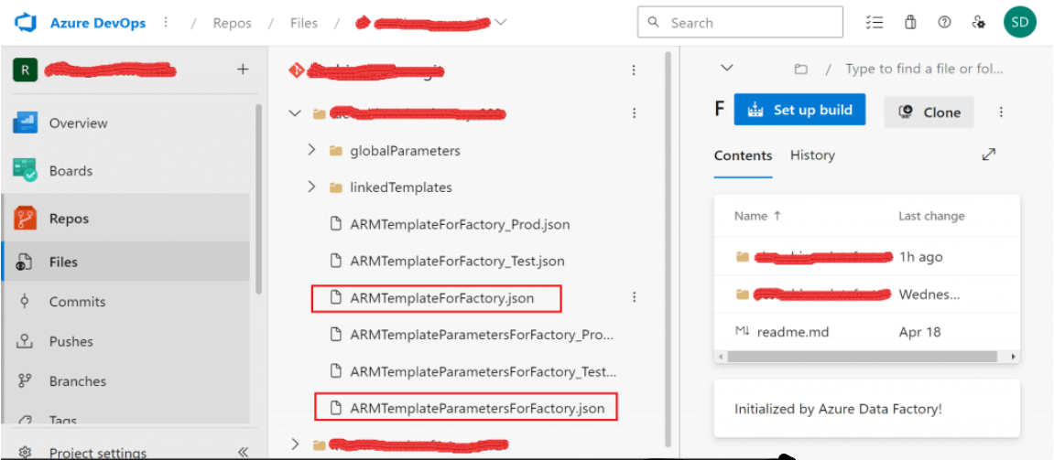Screen dimensions: 1054x460
Task: Open the work items list icon
Action: pos(874,22)
